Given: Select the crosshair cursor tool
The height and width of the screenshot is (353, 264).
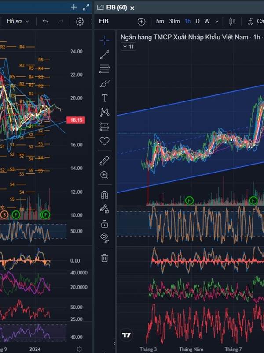Looking at the screenshot, I should [105, 41].
